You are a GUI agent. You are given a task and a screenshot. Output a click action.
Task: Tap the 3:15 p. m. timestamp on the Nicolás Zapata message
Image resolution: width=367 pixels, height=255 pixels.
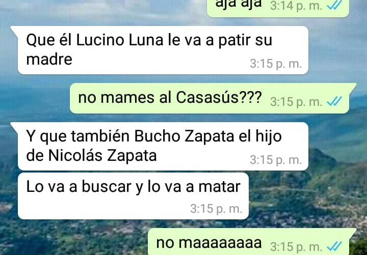[x=276, y=160]
